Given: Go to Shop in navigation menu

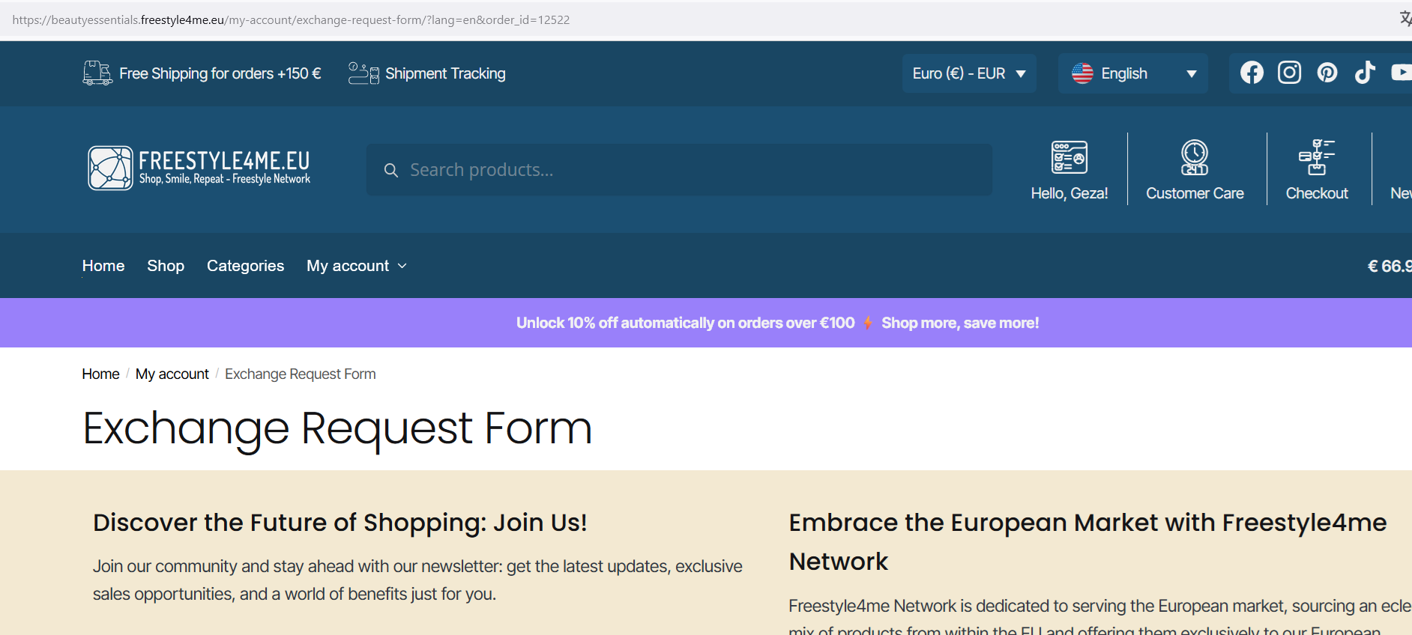Looking at the screenshot, I should (166, 266).
